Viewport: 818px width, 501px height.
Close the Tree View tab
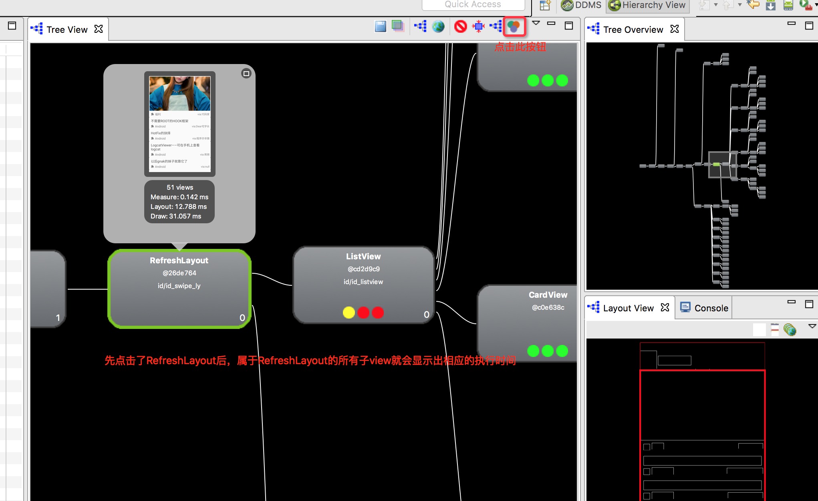(99, 29)
